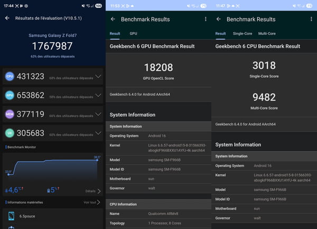This screenshot has height=229, width=317.
Task: Tap the GPU score badge icon
Action: [x=10, y=95]
